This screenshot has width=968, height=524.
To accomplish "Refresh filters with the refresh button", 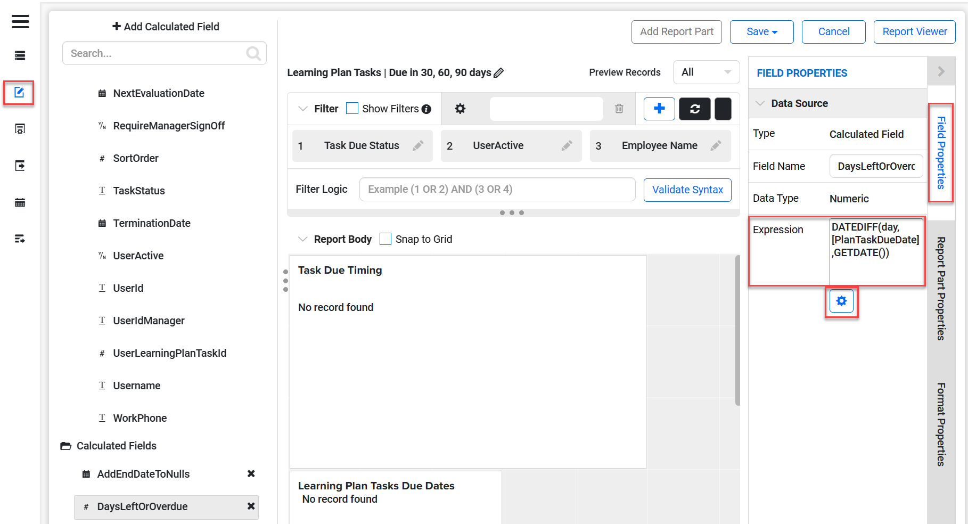I will tap(695, 109).
